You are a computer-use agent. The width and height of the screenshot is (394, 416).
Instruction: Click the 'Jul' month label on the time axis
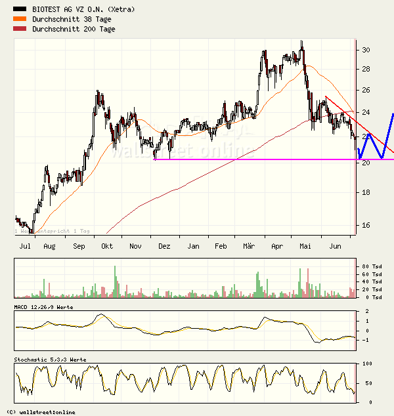(26, 246)
